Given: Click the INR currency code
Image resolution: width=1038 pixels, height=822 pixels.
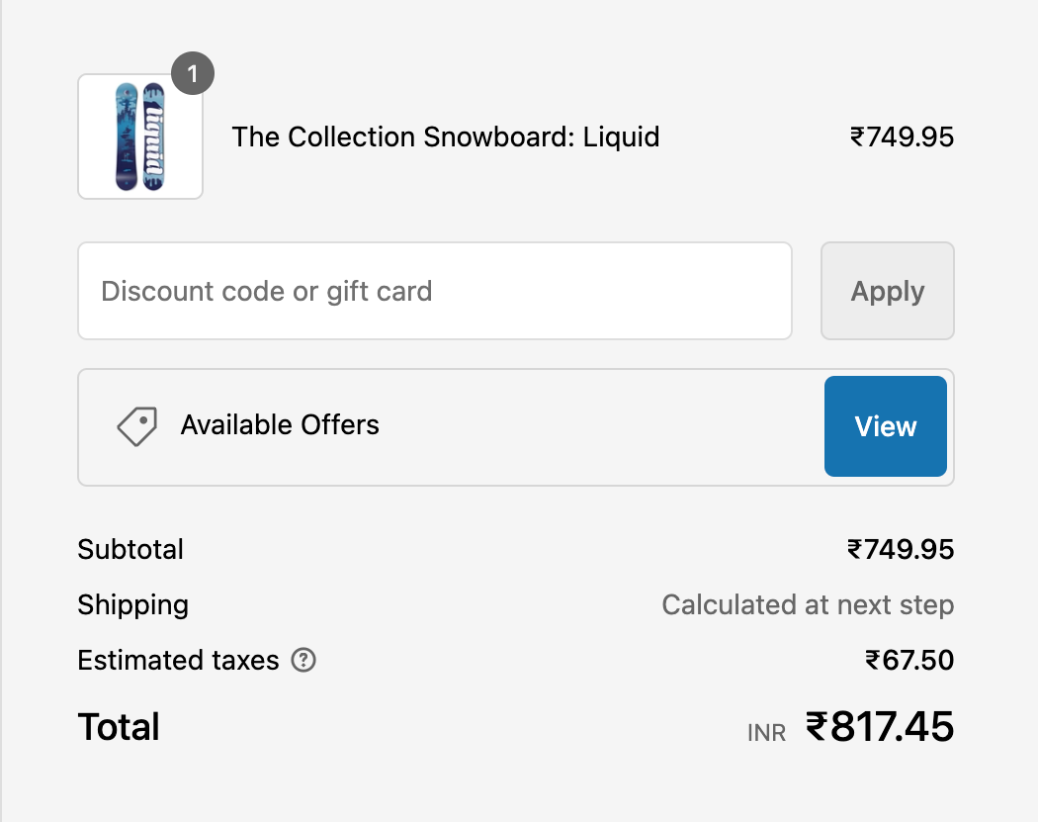Looking at the screenshot, I should coord(766,733).
